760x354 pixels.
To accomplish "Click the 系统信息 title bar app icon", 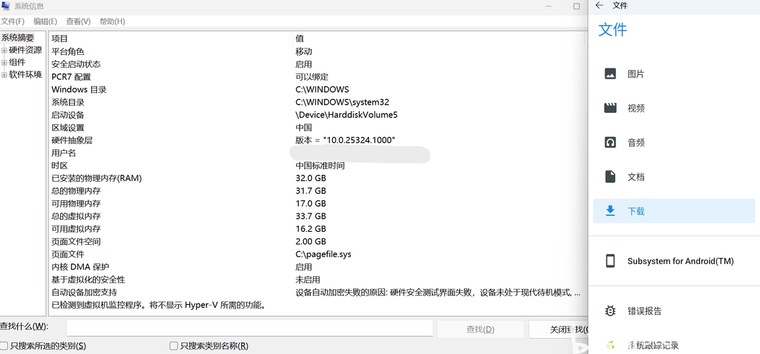I will pos(6,6).
